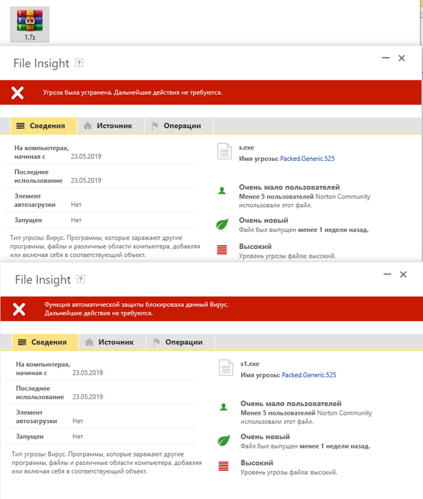
Task: Minimize the bottom File Insight window
Action: [x=387, y=274]
